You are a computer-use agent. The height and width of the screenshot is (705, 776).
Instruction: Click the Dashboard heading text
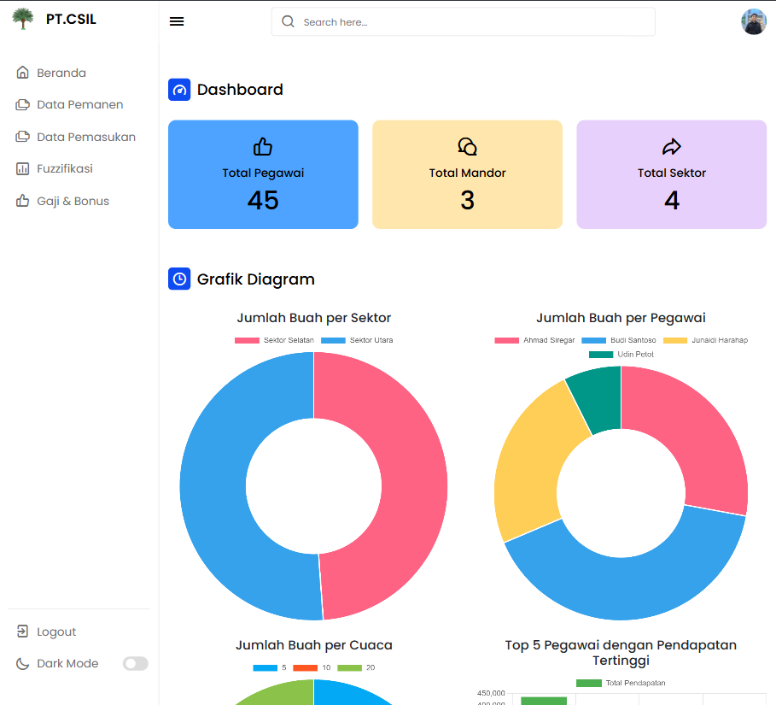click(x=240, y=90)
